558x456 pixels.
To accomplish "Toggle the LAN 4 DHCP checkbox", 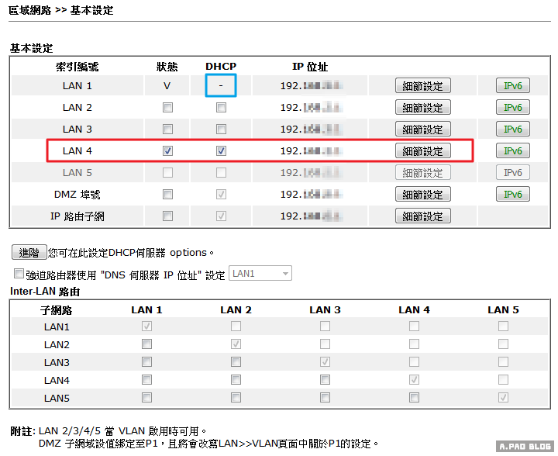I will tap(221, 151).
